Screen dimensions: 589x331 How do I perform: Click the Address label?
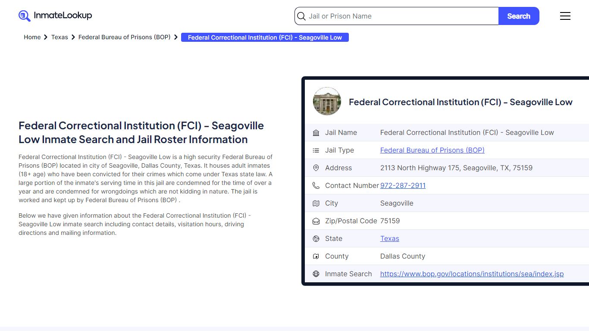tap(338, 168)
